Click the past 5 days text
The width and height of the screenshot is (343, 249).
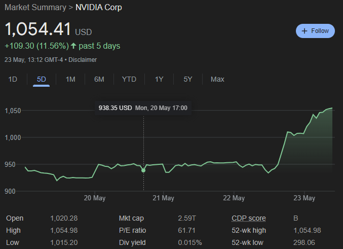[99, 46]
